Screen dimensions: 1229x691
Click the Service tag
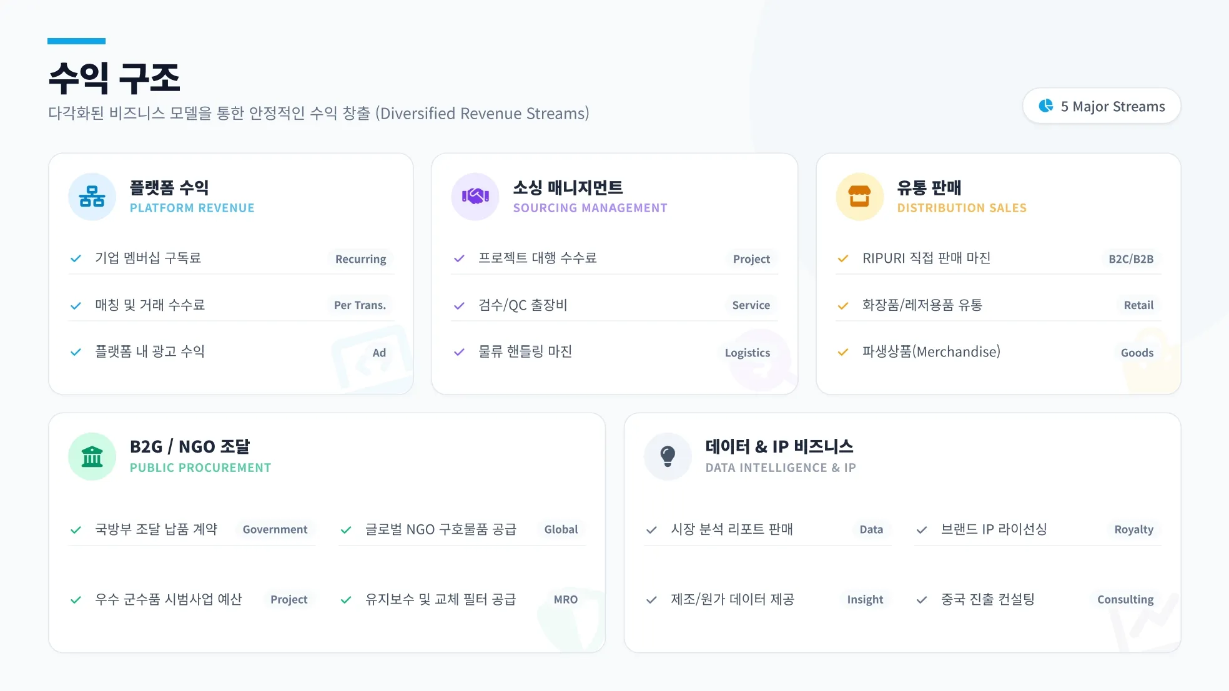click(x=751, y=305)
